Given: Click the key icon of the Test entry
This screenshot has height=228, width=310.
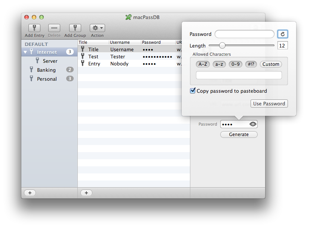Looking at the screenshot, I should click(x=83, y=56).
